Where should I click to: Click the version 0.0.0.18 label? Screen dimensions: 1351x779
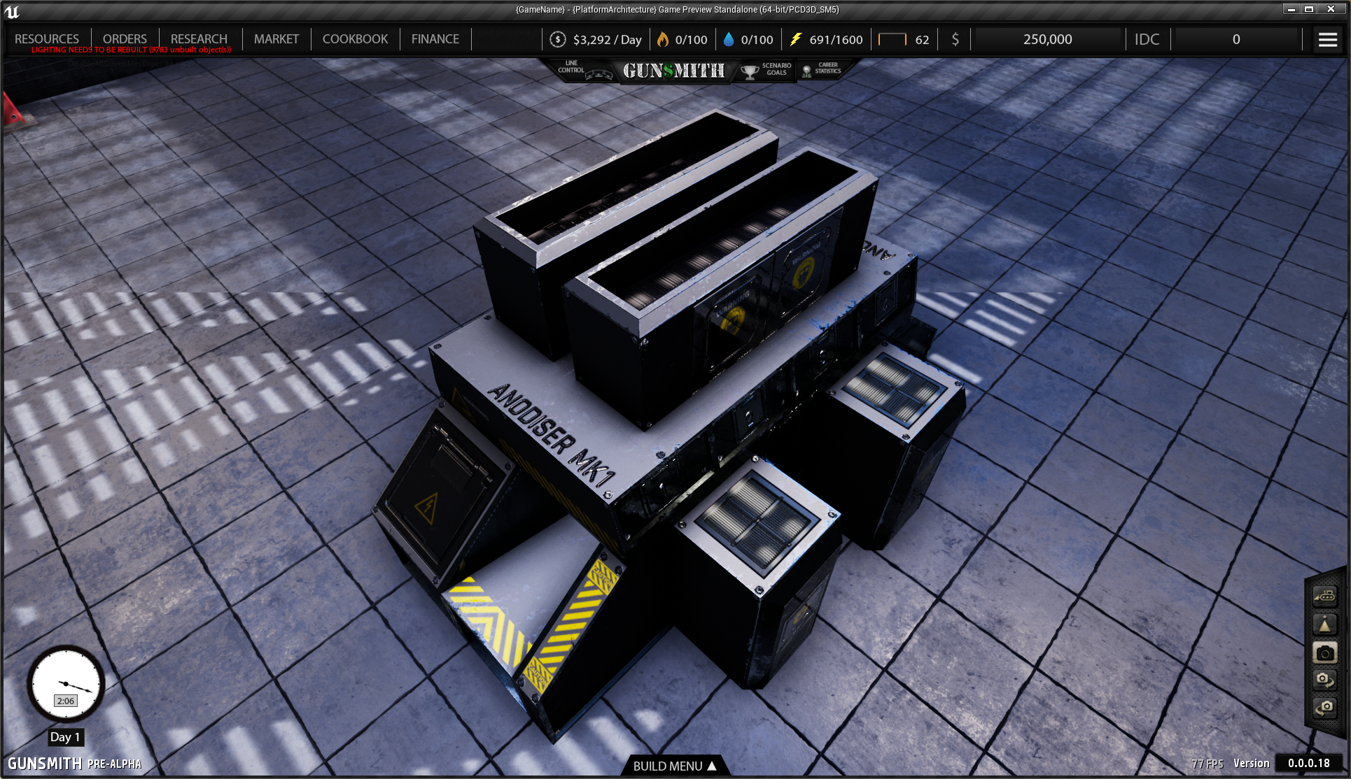click(1309, 763)
